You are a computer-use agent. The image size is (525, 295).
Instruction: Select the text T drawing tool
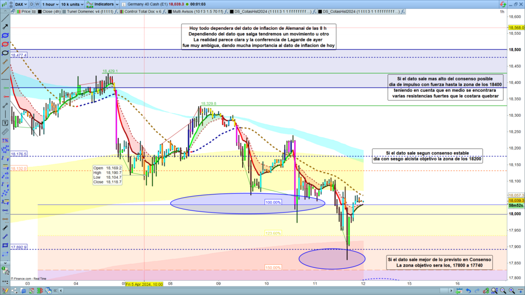[6, 123]
